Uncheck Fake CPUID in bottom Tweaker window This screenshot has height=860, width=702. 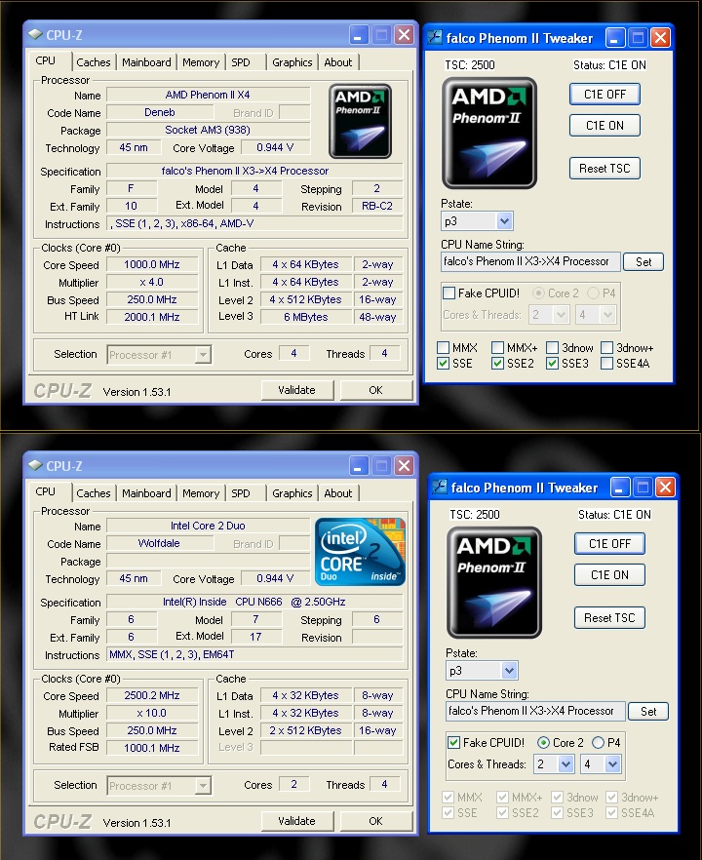[x=454, y=743]
